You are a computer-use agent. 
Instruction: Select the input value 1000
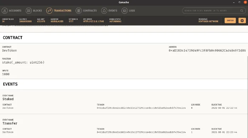(x=6, y=74)
